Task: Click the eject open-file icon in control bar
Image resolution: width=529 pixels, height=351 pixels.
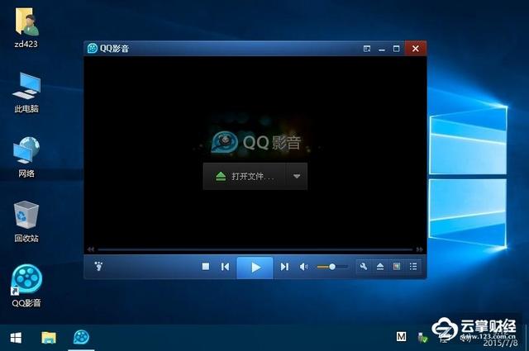Action: coord(380,267)
